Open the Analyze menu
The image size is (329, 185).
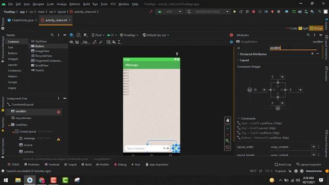[62, 4]
